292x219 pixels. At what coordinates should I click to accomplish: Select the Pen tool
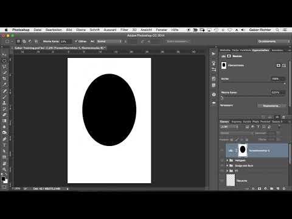click(x=4, y=139)
